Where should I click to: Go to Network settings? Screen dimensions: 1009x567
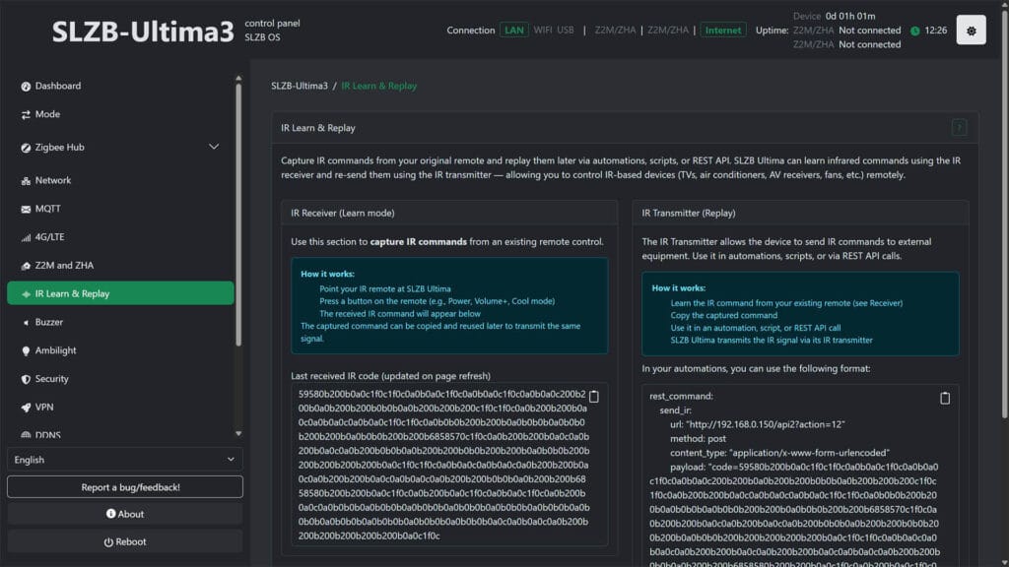pos(53,180)
